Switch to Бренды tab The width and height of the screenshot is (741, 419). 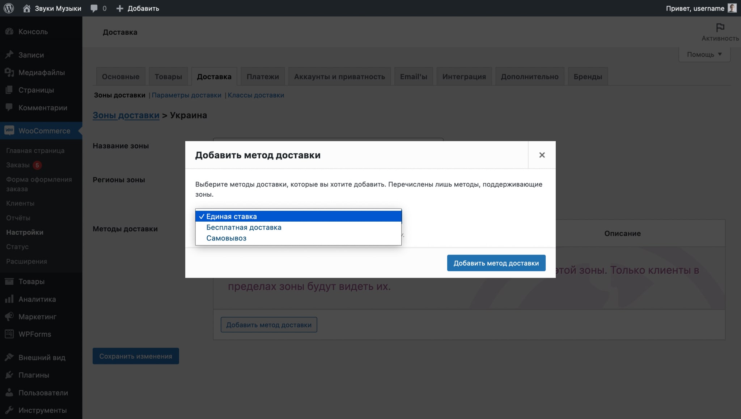click(588, 76)
